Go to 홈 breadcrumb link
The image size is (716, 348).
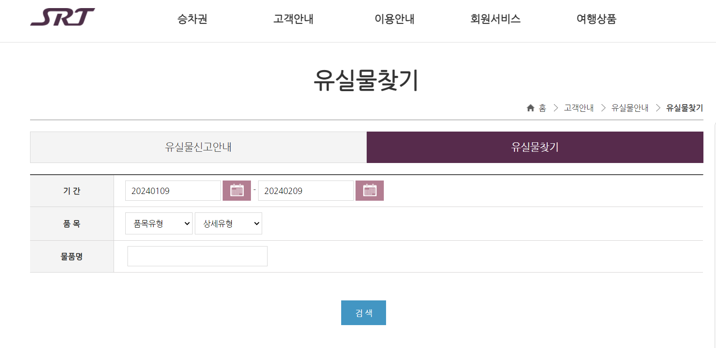click(542, 108)
